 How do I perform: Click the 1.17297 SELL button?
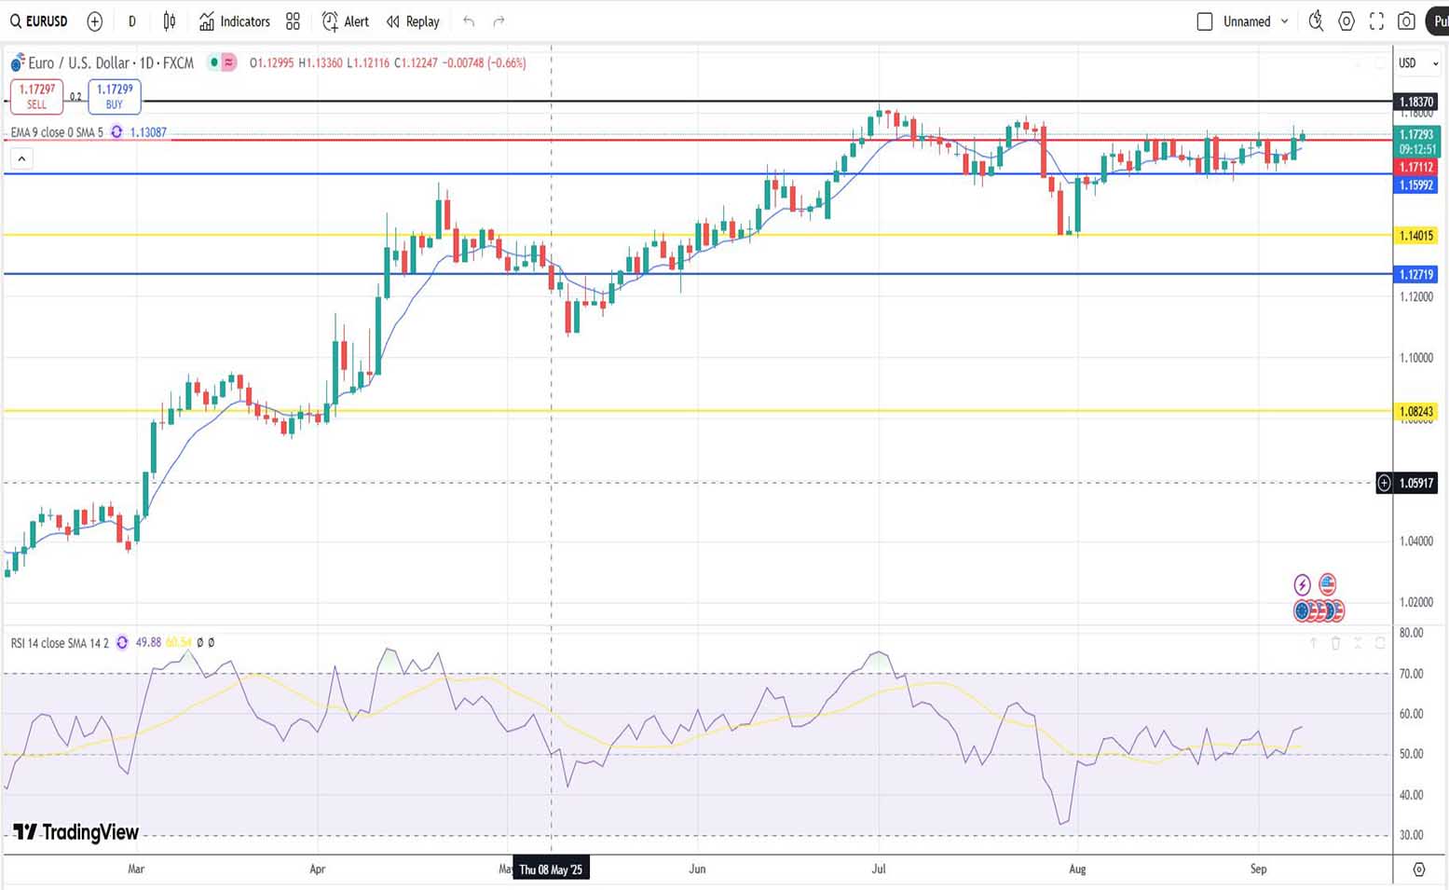click(37, 96)
